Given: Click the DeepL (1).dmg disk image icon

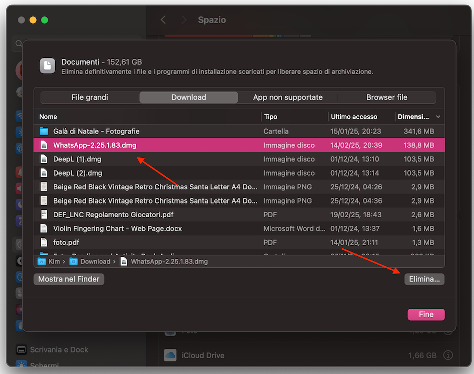Looking at the screenshot, I should (44, 159).
